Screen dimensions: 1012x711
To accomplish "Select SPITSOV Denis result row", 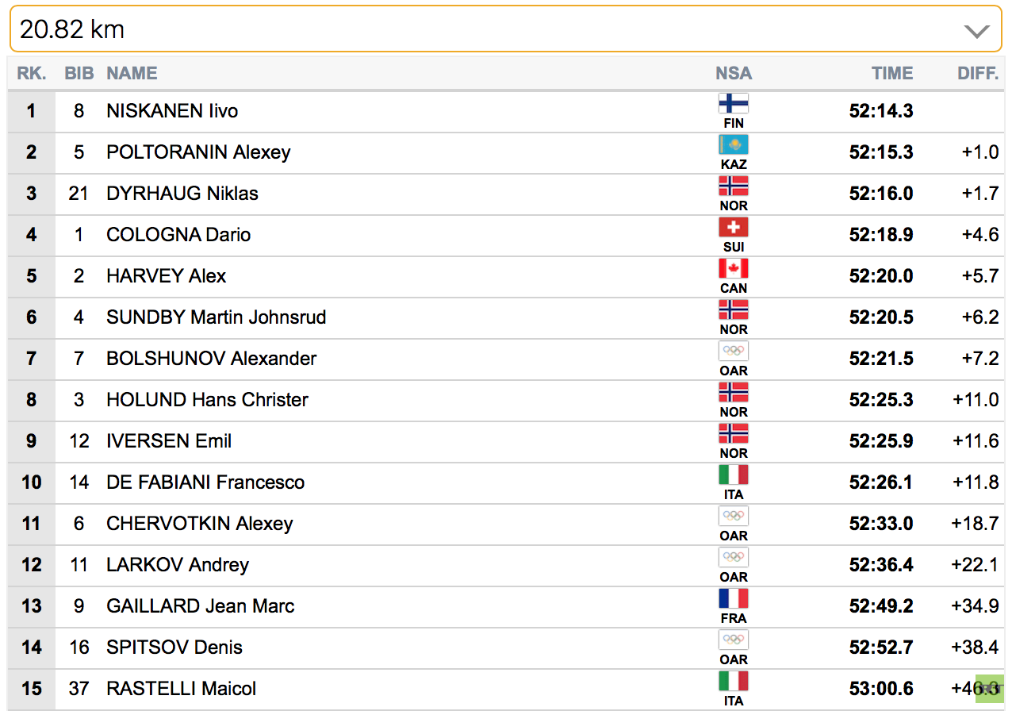I will pyautogui.click(x=506, y=648).
